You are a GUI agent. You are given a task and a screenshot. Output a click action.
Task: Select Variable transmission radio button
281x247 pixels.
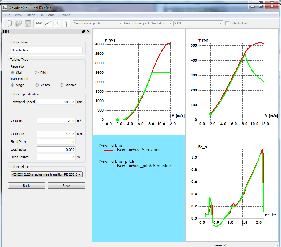62,85
